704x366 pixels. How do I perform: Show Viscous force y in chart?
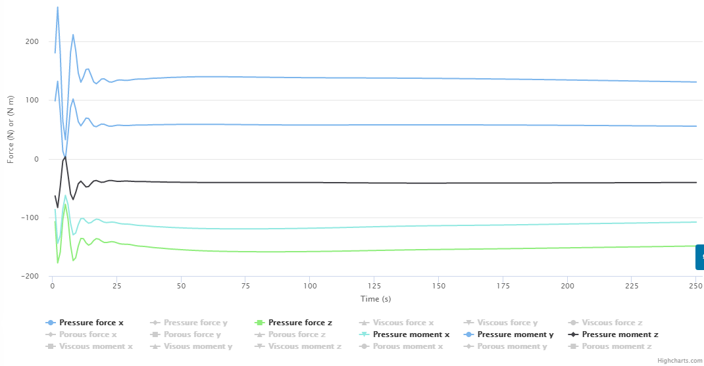pos(508,323)
